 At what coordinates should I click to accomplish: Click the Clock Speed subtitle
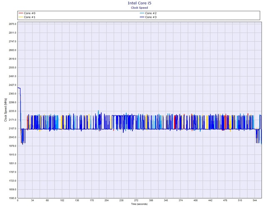[x=139, y=7]
